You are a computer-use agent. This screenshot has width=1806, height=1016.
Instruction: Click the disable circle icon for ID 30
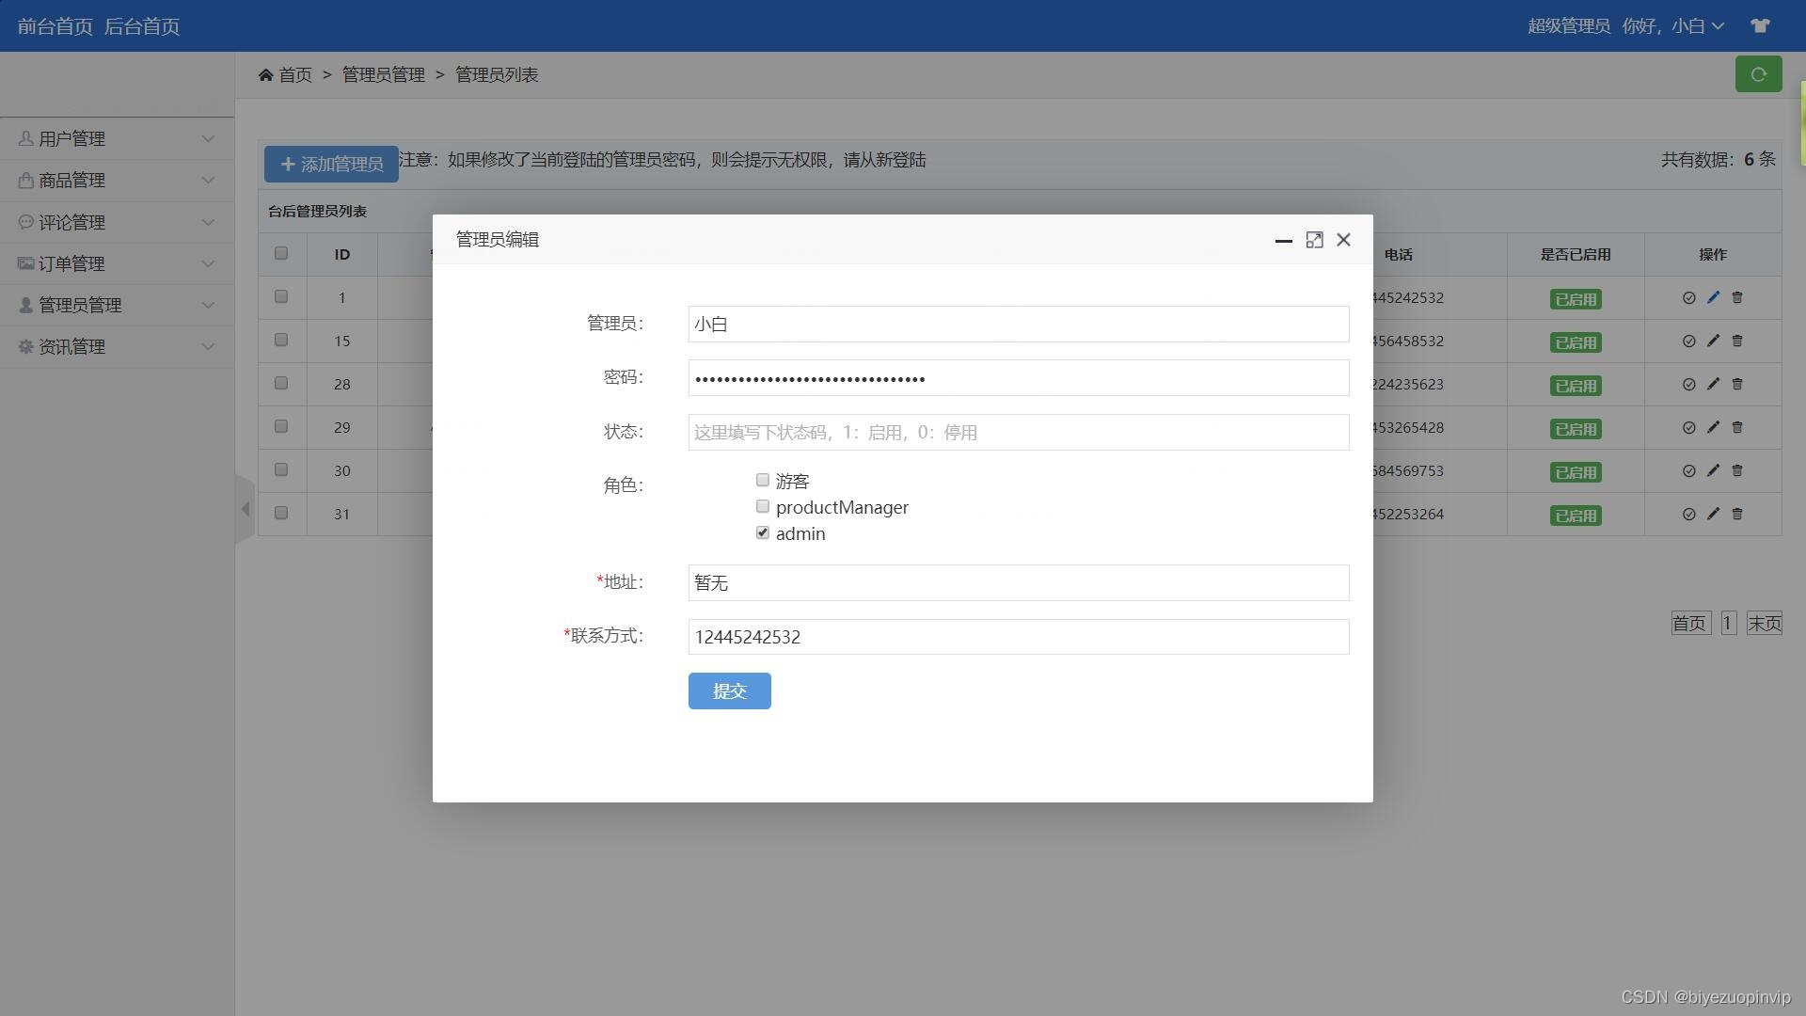pos(1688,470)
